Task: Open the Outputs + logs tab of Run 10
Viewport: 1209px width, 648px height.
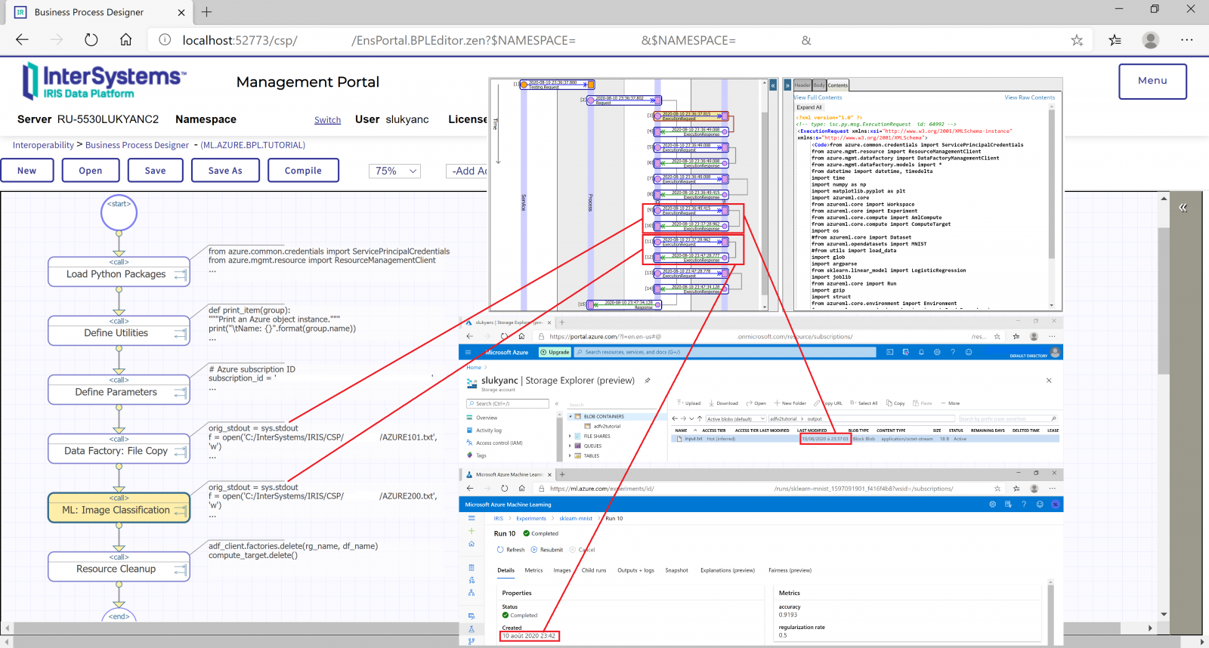Action: pyautogui.click(x=635, y=570)
